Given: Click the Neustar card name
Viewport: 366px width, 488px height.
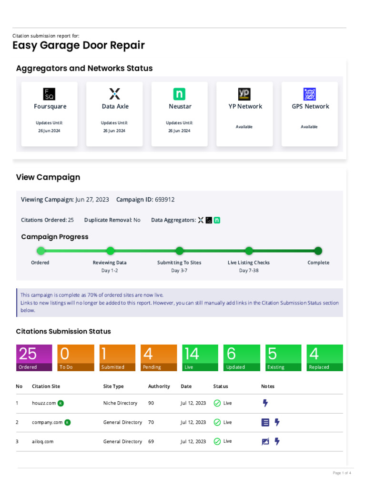Looking at the screenshot, I should point(180,106).
